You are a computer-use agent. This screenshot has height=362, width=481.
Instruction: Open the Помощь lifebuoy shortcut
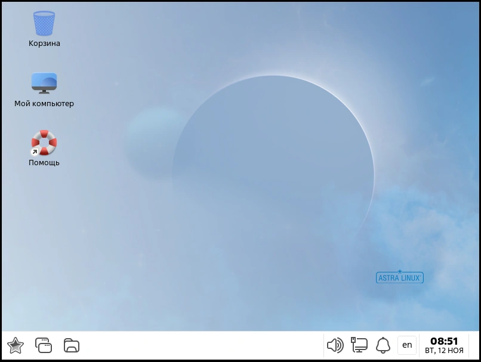[x=44, y=143]
